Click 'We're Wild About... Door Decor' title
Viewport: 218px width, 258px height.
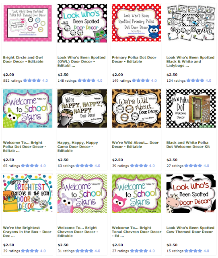pos(135,145)
